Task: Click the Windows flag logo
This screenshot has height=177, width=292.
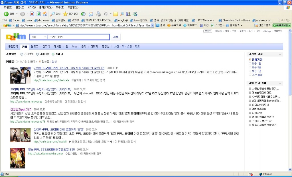Action: [288, 7]
